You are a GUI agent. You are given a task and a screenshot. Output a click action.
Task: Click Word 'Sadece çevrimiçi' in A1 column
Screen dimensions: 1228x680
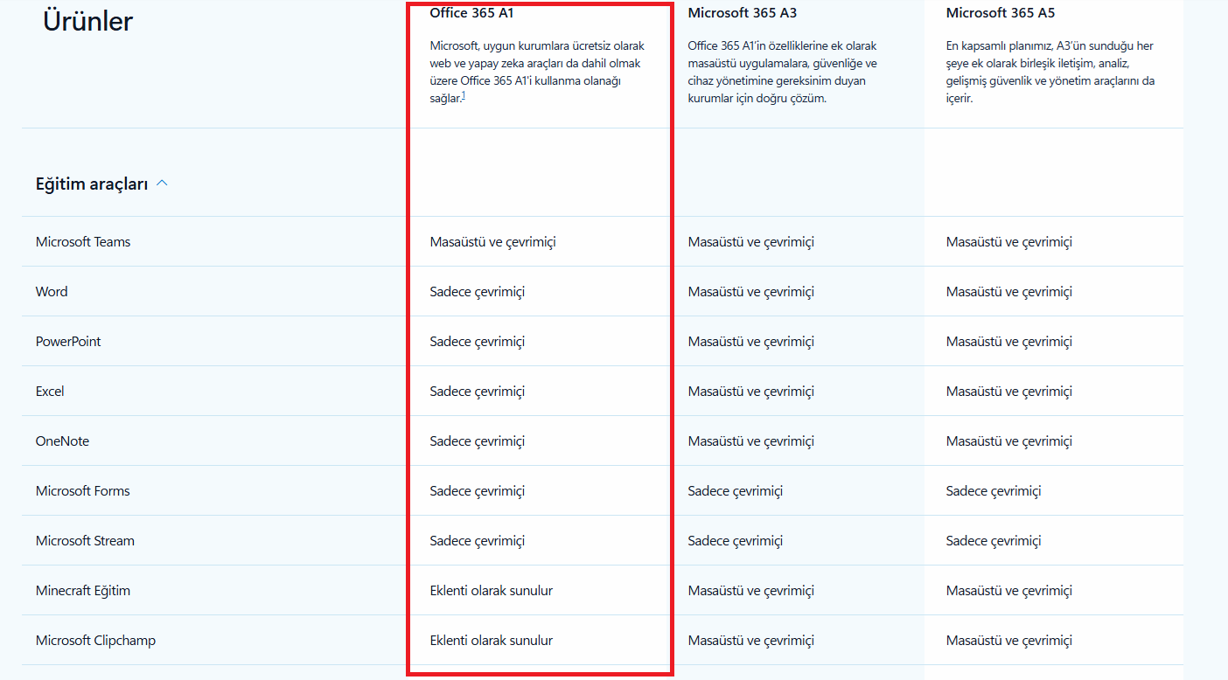pos(477,292)
